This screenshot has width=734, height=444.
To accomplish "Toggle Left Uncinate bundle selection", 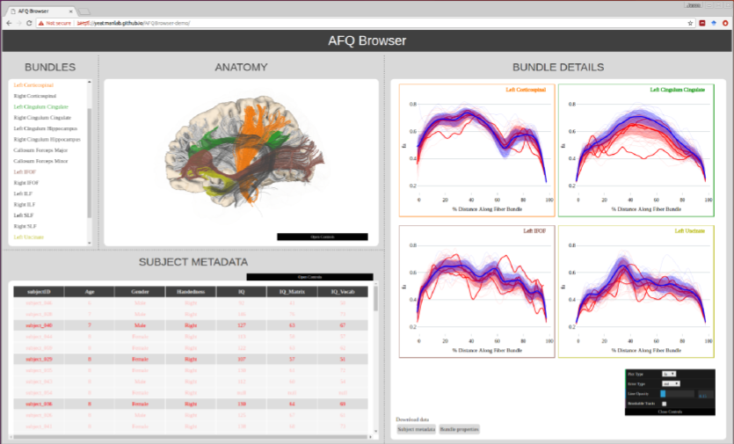I will tap(27, 237).
